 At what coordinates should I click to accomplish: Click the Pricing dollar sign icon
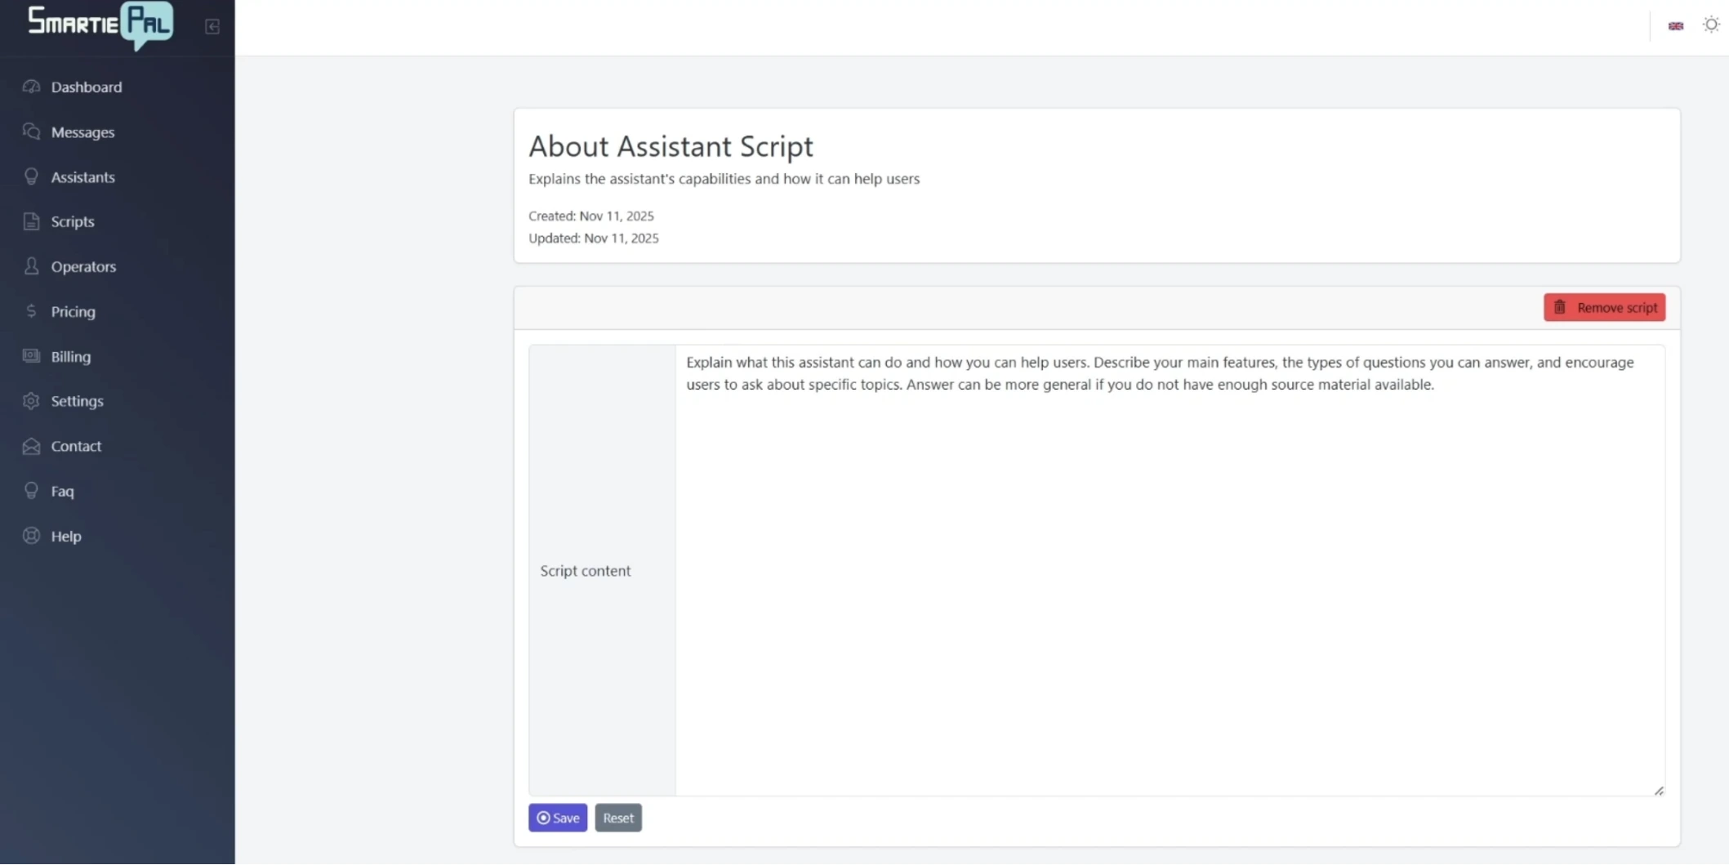pos(31,311)
